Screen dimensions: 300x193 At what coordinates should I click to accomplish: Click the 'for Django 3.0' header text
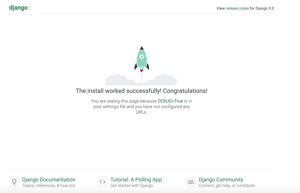[x=262, y=8]
